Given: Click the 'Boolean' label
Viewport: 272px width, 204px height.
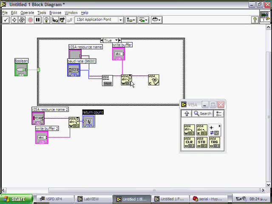Looking at the screenshot, I should (21, 61).
